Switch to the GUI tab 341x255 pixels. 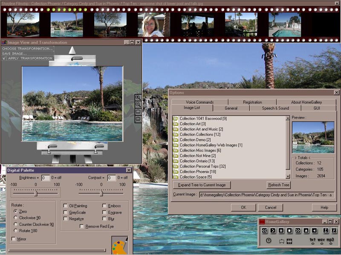click(x=317, y=108)
